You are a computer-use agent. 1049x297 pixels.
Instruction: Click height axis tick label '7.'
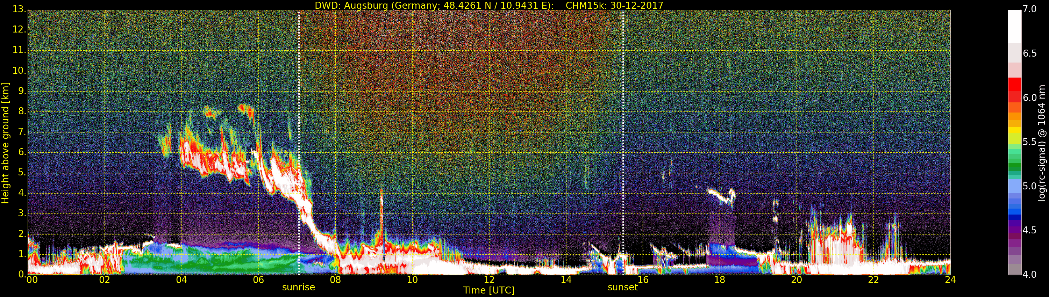click(22, 132)
